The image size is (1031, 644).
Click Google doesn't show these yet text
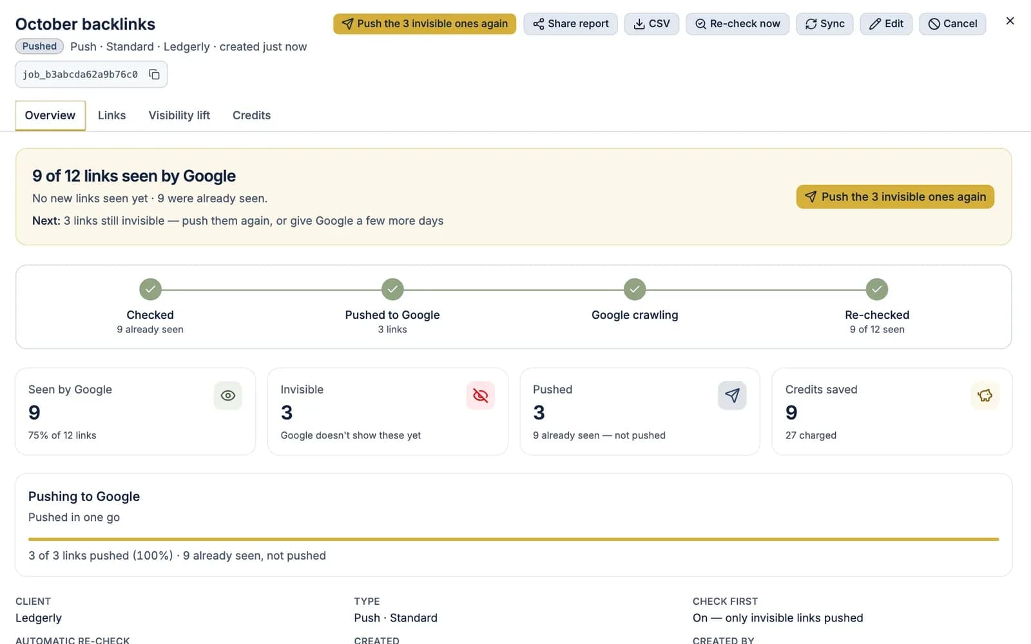point(351,435)
